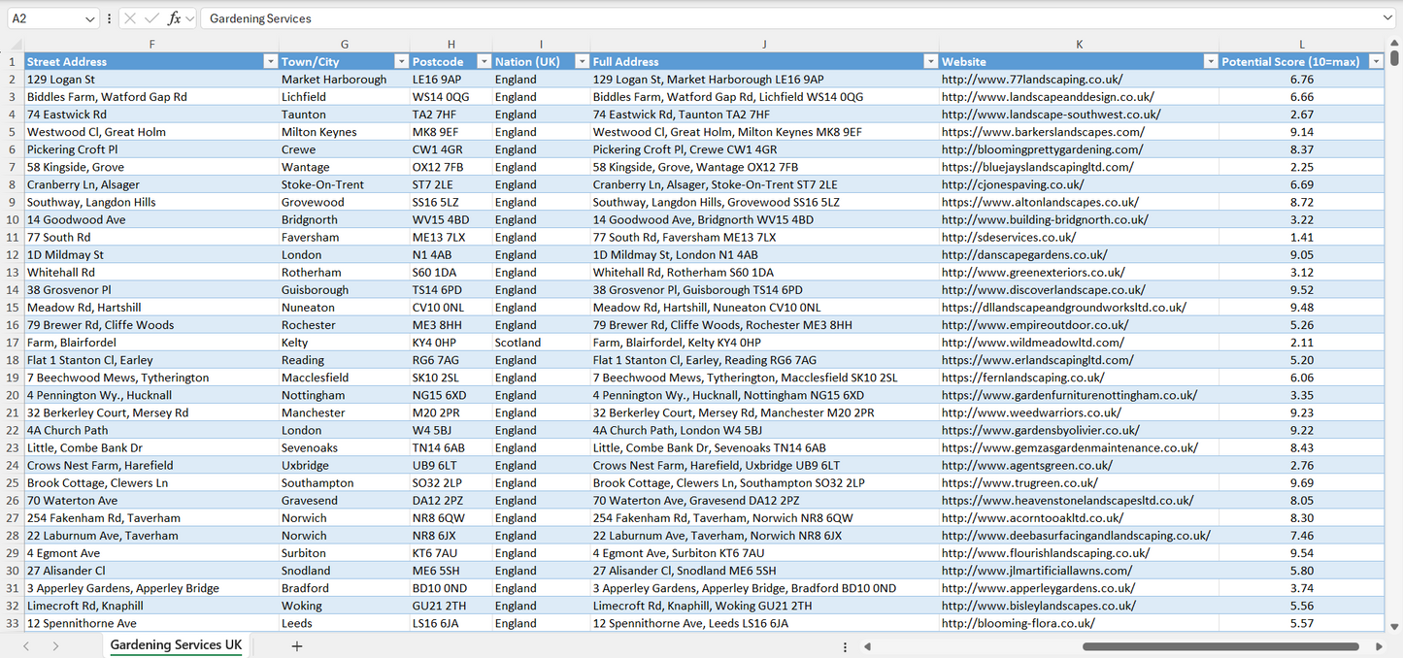1403x658 pixels.
Task: Click the Cancel X icon in formula bar
Action: (x=130, y=18)
